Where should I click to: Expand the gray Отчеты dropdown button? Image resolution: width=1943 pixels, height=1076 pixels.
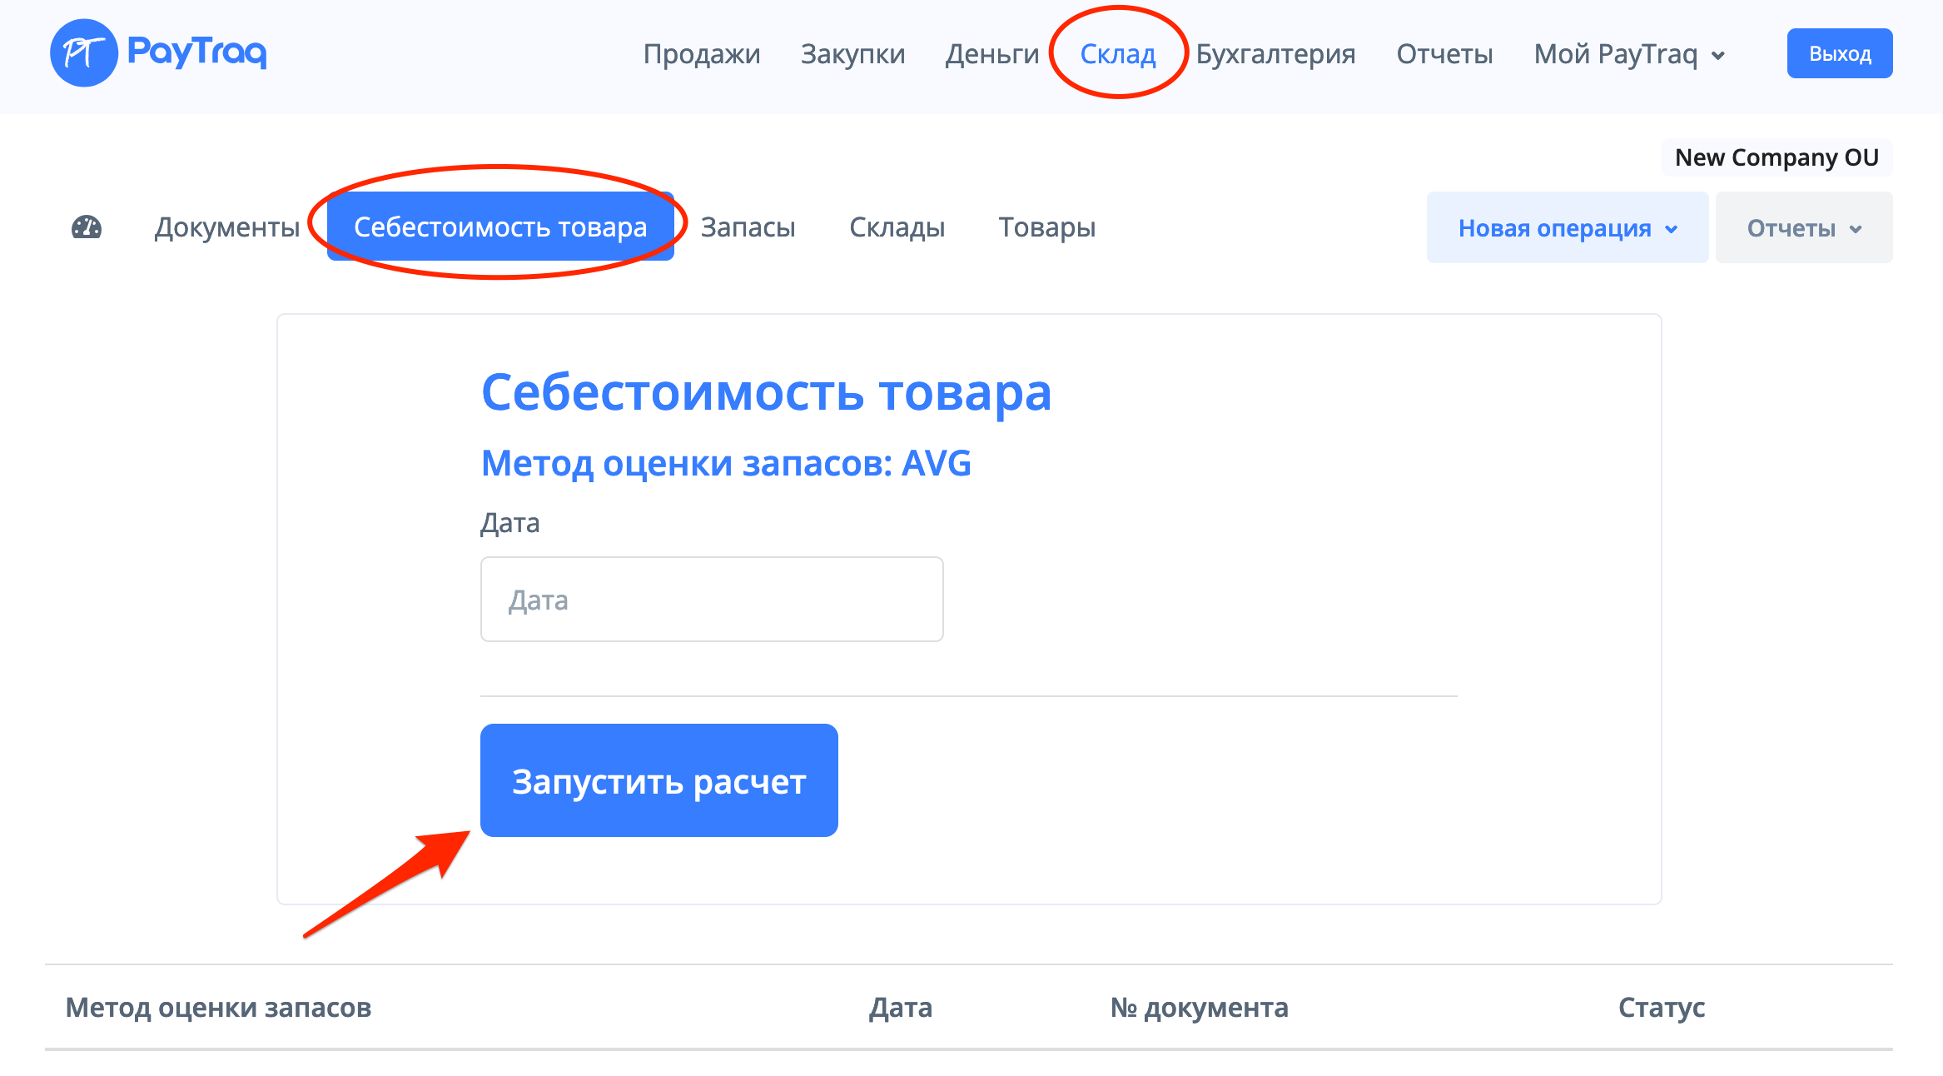point(1803,228)
